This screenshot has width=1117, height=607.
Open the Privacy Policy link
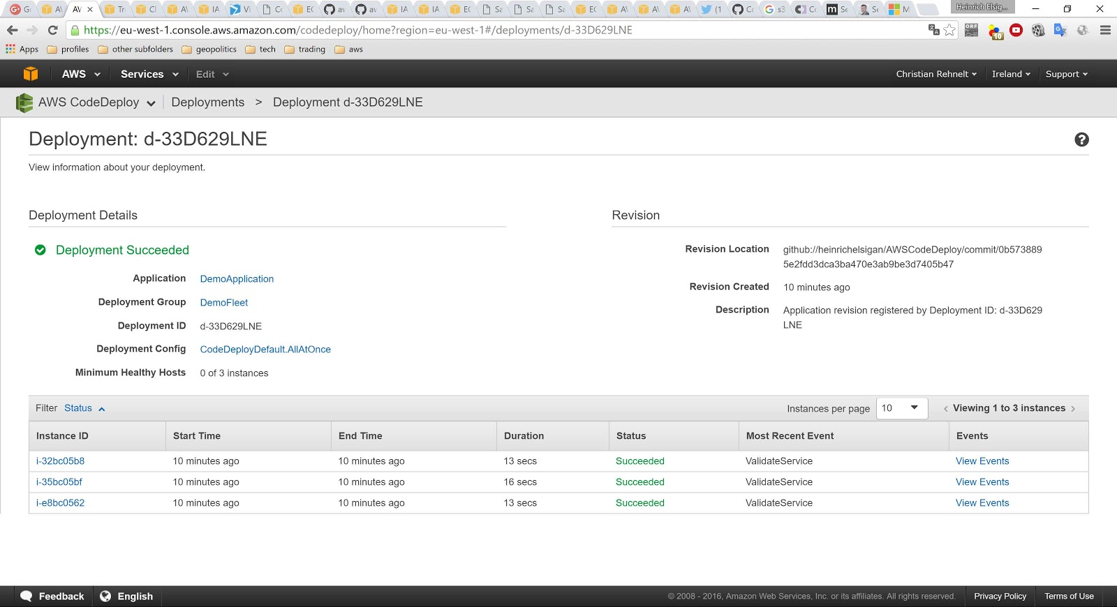pos(1000,597)
